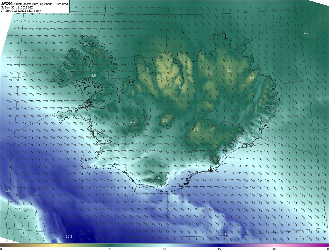Click the colour scale tick label 1
This screenshot has height=251, width=329.
point(55,249)
